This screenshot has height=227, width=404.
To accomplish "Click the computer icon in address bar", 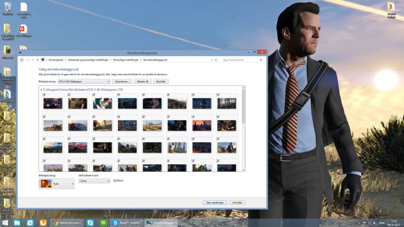I will tap(42, 60).
